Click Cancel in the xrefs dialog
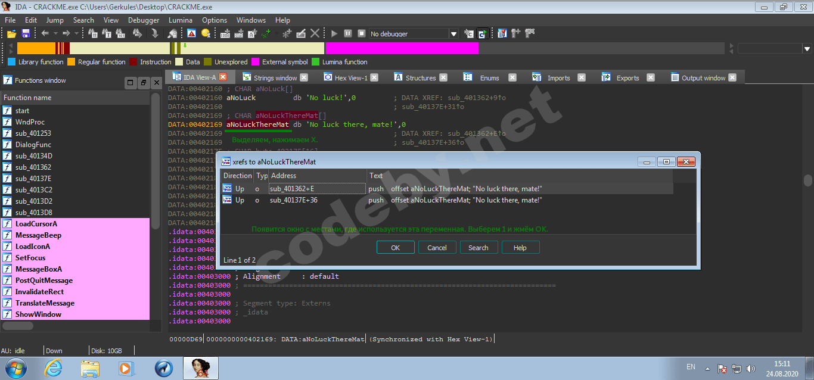The image size is (814, 380). [x=437, y=248]
